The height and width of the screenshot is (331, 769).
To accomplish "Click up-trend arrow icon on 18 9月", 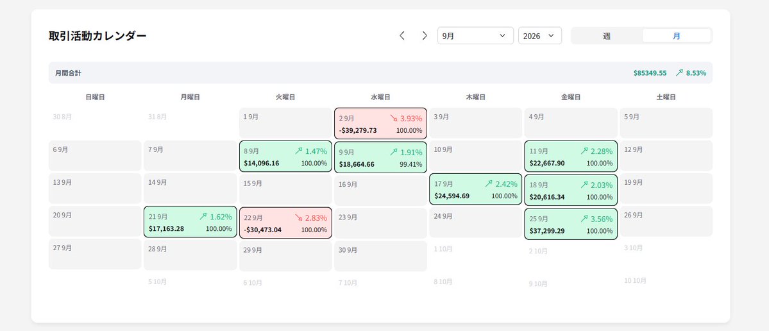I will tap(584, 185).
